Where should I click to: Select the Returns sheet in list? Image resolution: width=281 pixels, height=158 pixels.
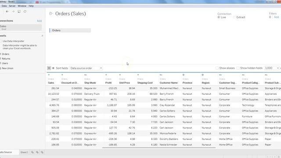(x=6, y=59)
